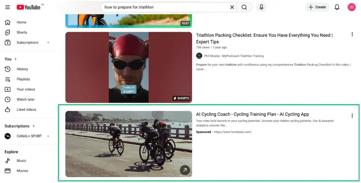Open the CANAL+ SPORT channel
Viewport: 361px width, 183px height.
coord(29,136)
